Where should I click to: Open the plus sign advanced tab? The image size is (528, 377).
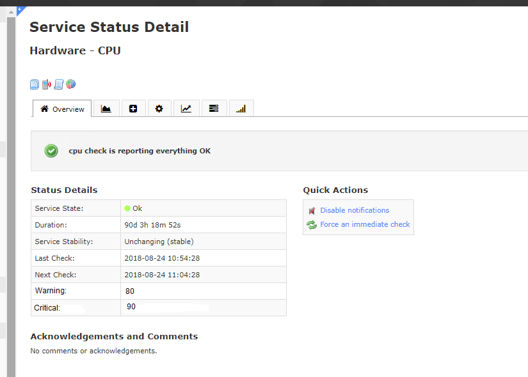click(133, 109)
